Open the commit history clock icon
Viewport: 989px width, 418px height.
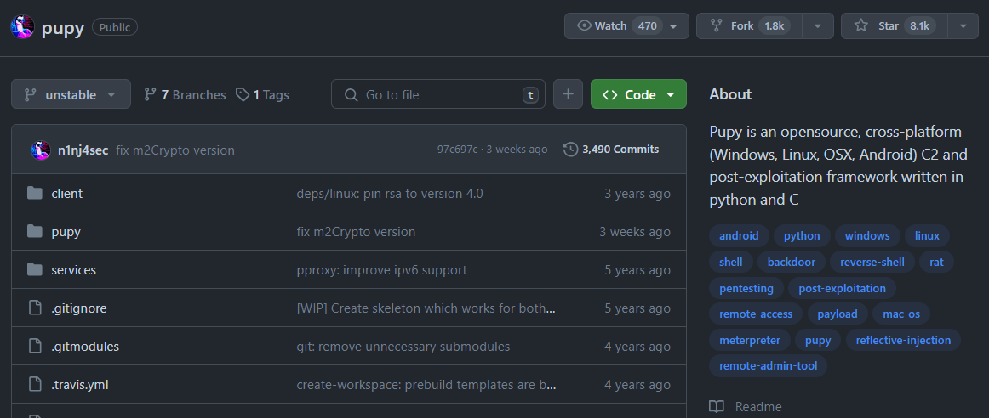(x=570, y=150)
